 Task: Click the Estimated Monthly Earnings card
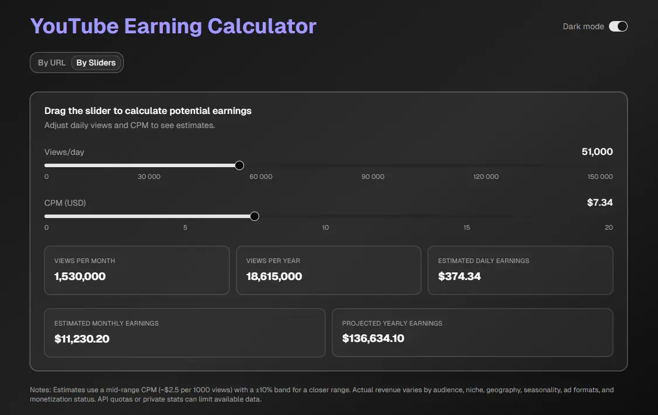(184, 332)
